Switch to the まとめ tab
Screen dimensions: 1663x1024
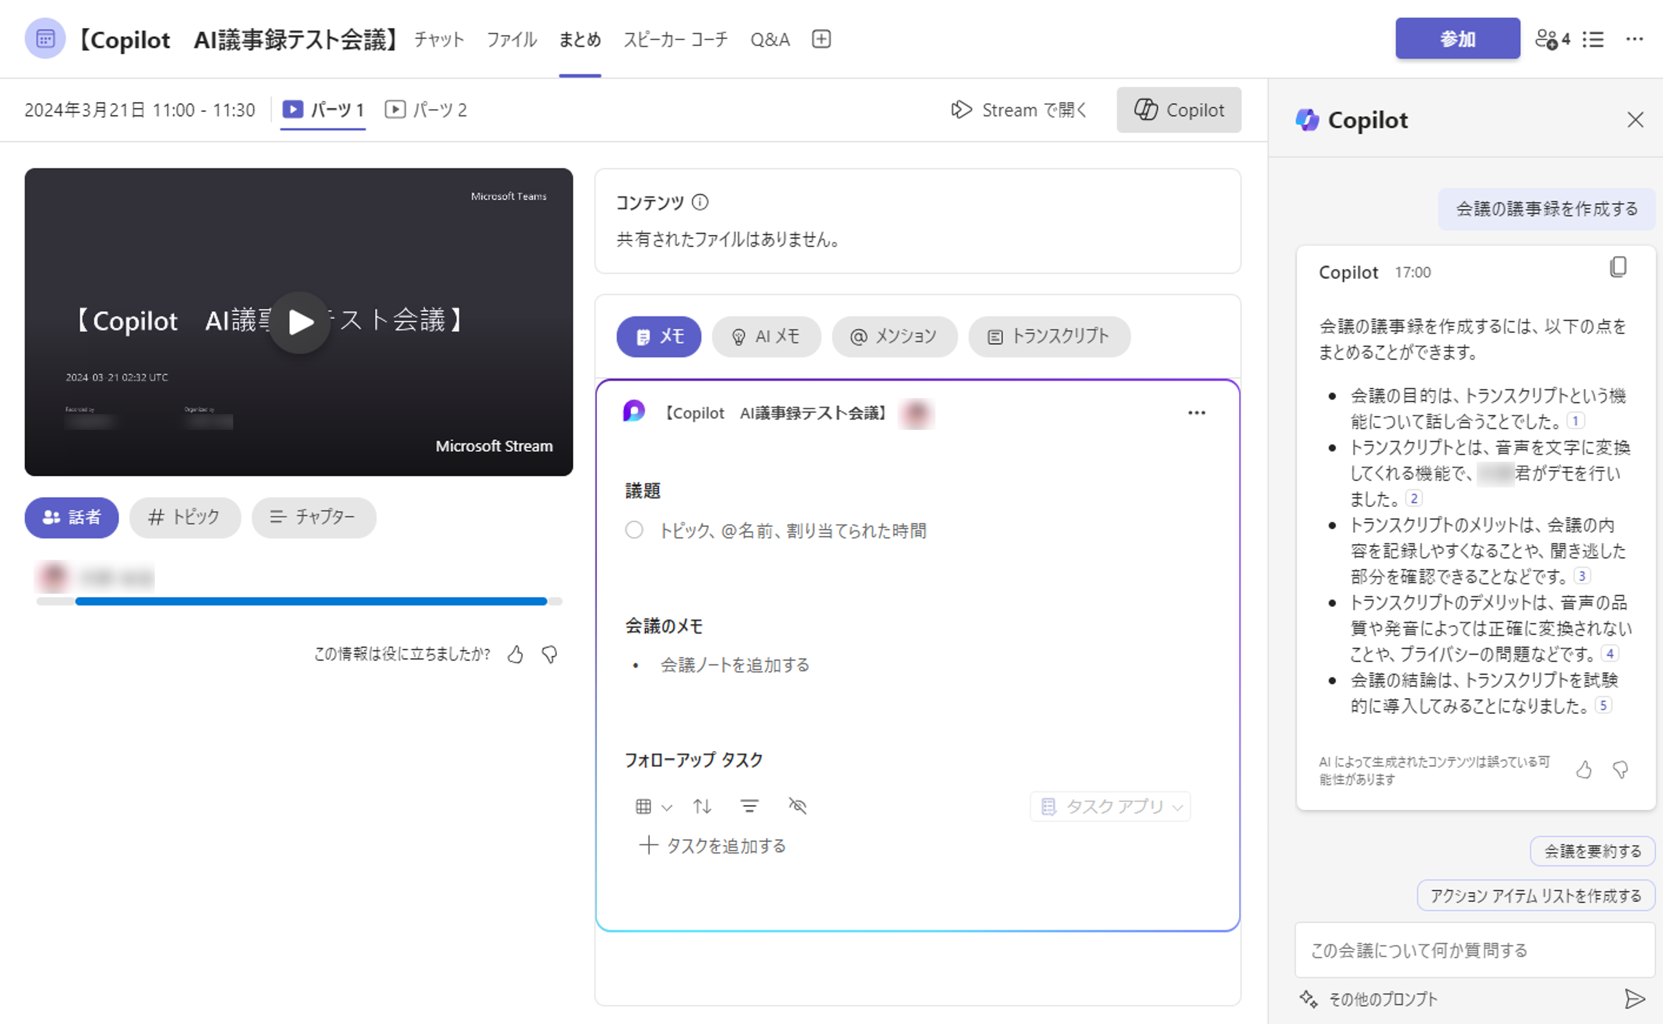[579, 39]
